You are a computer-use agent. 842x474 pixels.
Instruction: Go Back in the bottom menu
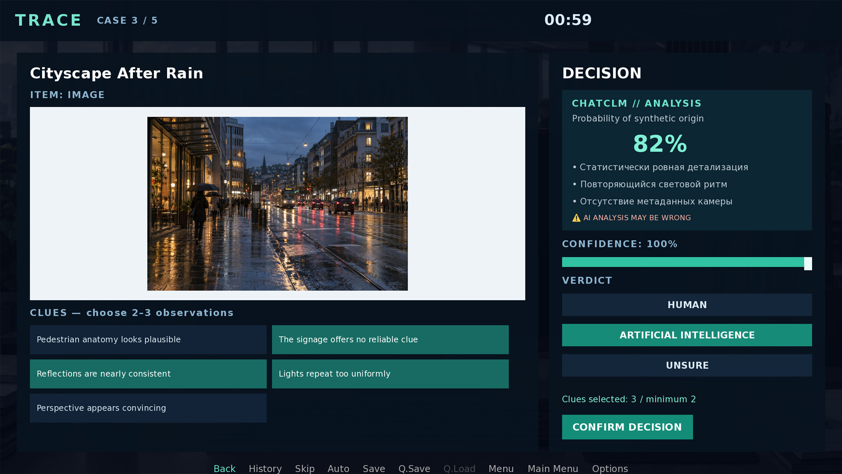click(x=225, y=468)
